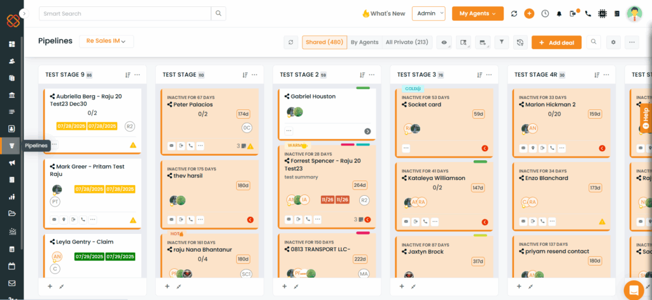This screenshot has height=300, width=652.
Task: Expand Gabriel Houston card arrow
Action: 367,131
